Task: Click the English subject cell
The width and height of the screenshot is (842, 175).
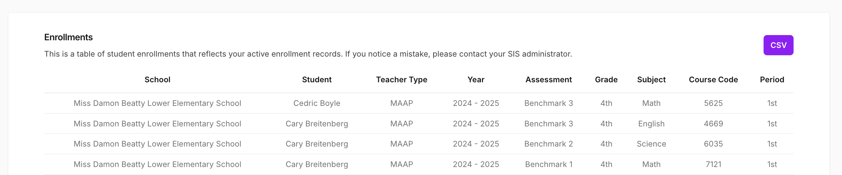Action: coord(651,124)
